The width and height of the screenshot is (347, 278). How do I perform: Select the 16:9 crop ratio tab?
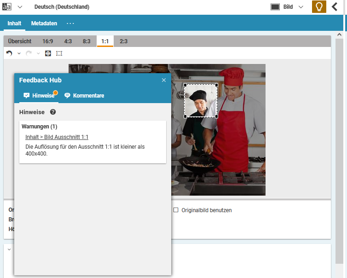tap(48, 41)
